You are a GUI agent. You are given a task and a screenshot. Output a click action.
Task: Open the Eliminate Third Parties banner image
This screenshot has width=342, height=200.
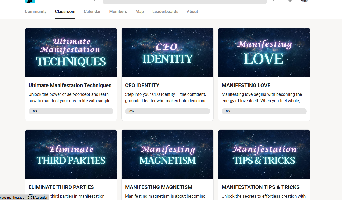[71, 154]
